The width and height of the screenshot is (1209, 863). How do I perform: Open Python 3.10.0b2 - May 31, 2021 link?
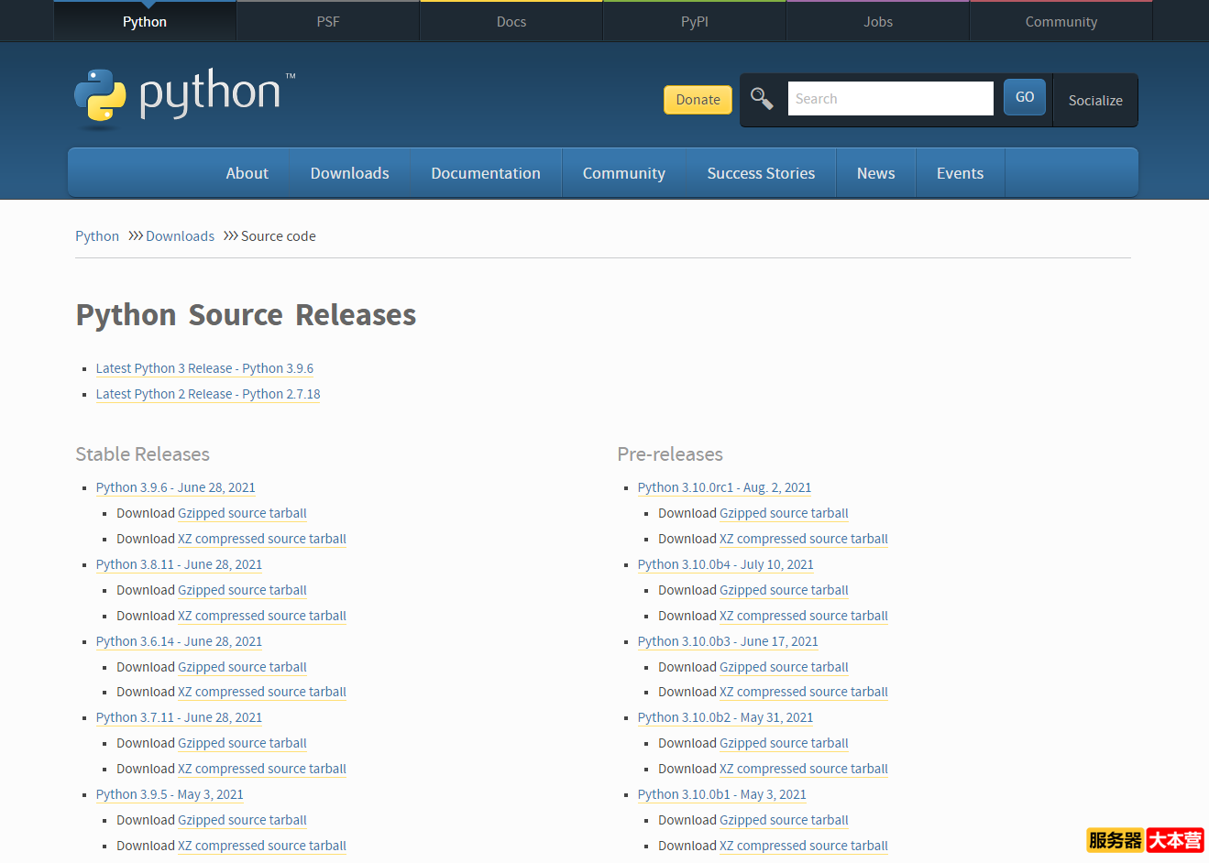pyautogui.click(x=726, y=717)
